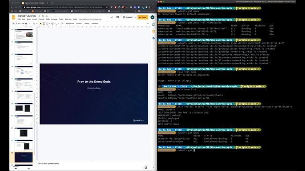The width and height of the screenshot is (305, 171).
Task: Open the Help menu
Action: pyautogui.click(x=75, y=19)
